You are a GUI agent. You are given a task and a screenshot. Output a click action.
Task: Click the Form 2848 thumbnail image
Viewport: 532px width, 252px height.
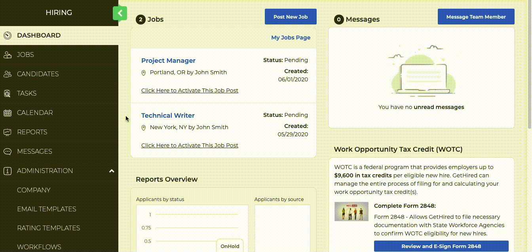point(351,211)
